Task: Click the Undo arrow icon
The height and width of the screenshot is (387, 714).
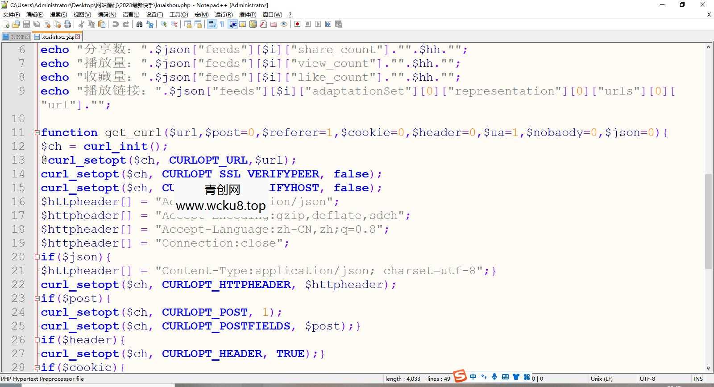Action: (116, 24)
